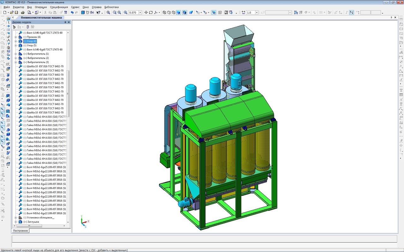Open the Спецификация menu
404x252 pixels.
point(59,7)
